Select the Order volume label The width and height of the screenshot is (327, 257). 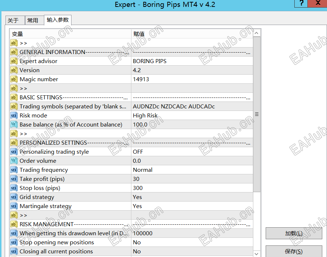38,161
